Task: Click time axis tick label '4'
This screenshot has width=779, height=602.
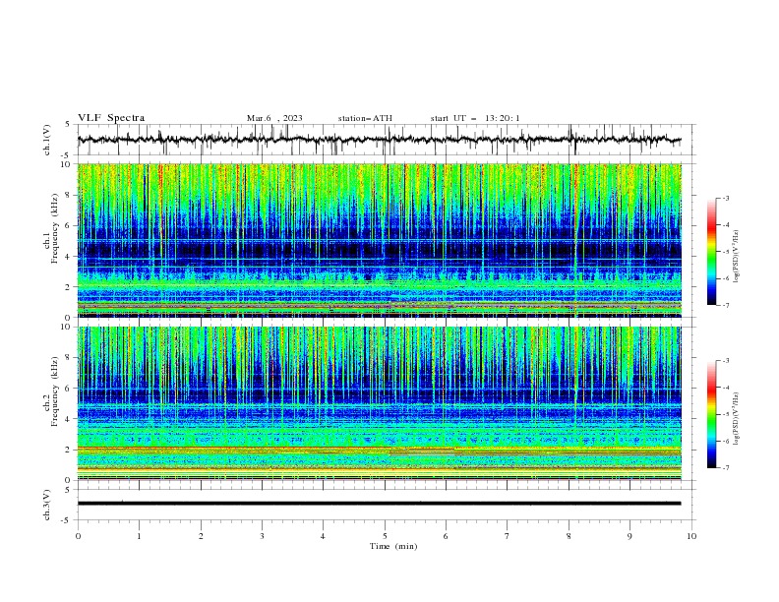Action: [324, 536]
